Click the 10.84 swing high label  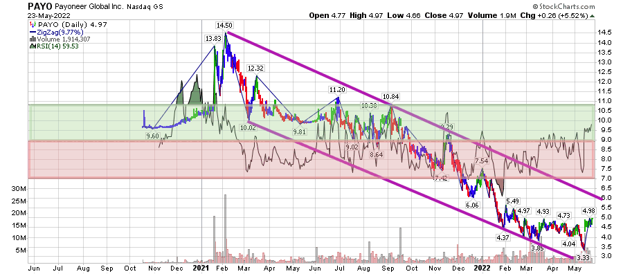(390, 96)
